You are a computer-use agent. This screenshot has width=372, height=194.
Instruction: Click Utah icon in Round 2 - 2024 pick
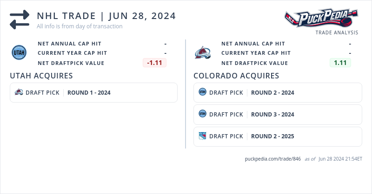coord(202,92)
